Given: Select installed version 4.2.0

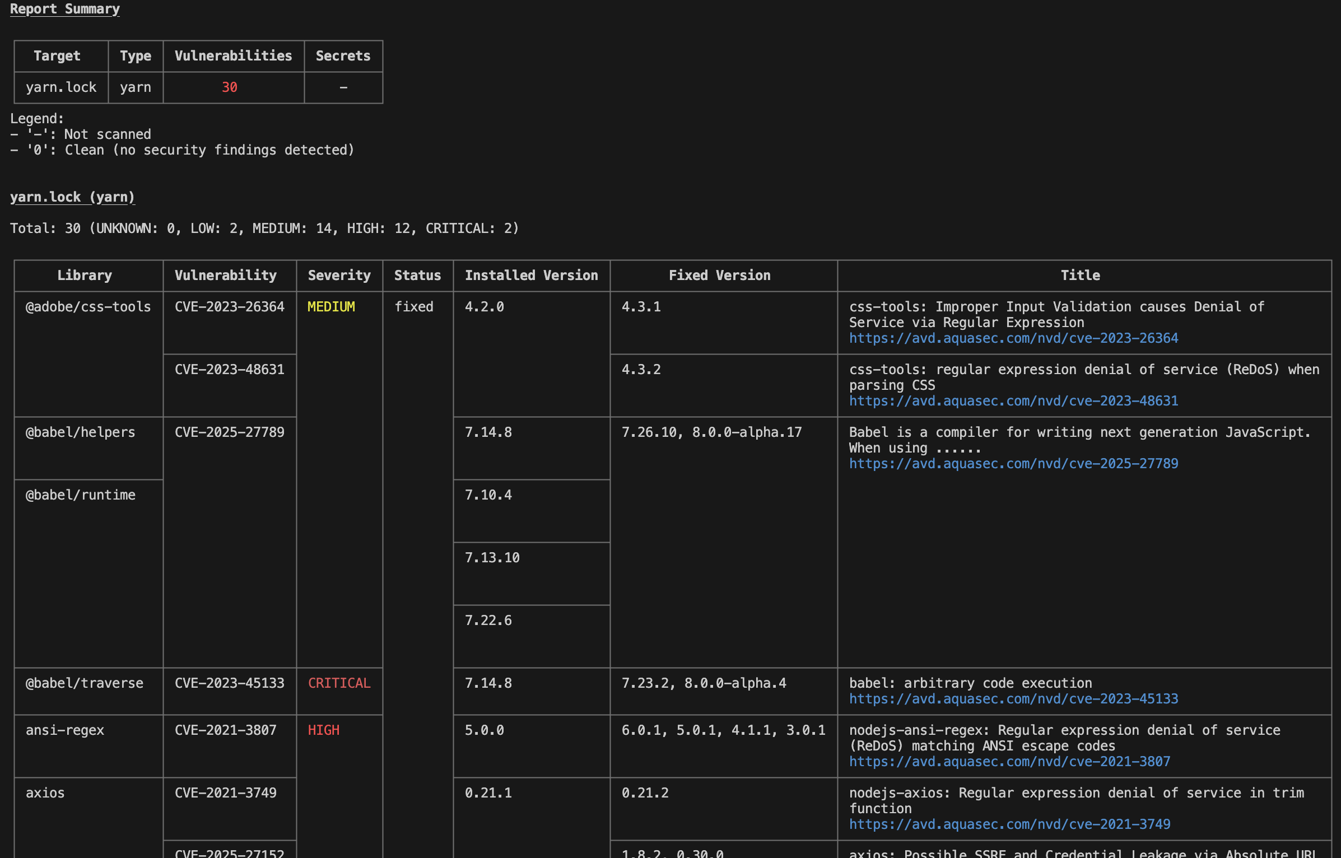Looking at the screenshot, I should coord(485,307).
